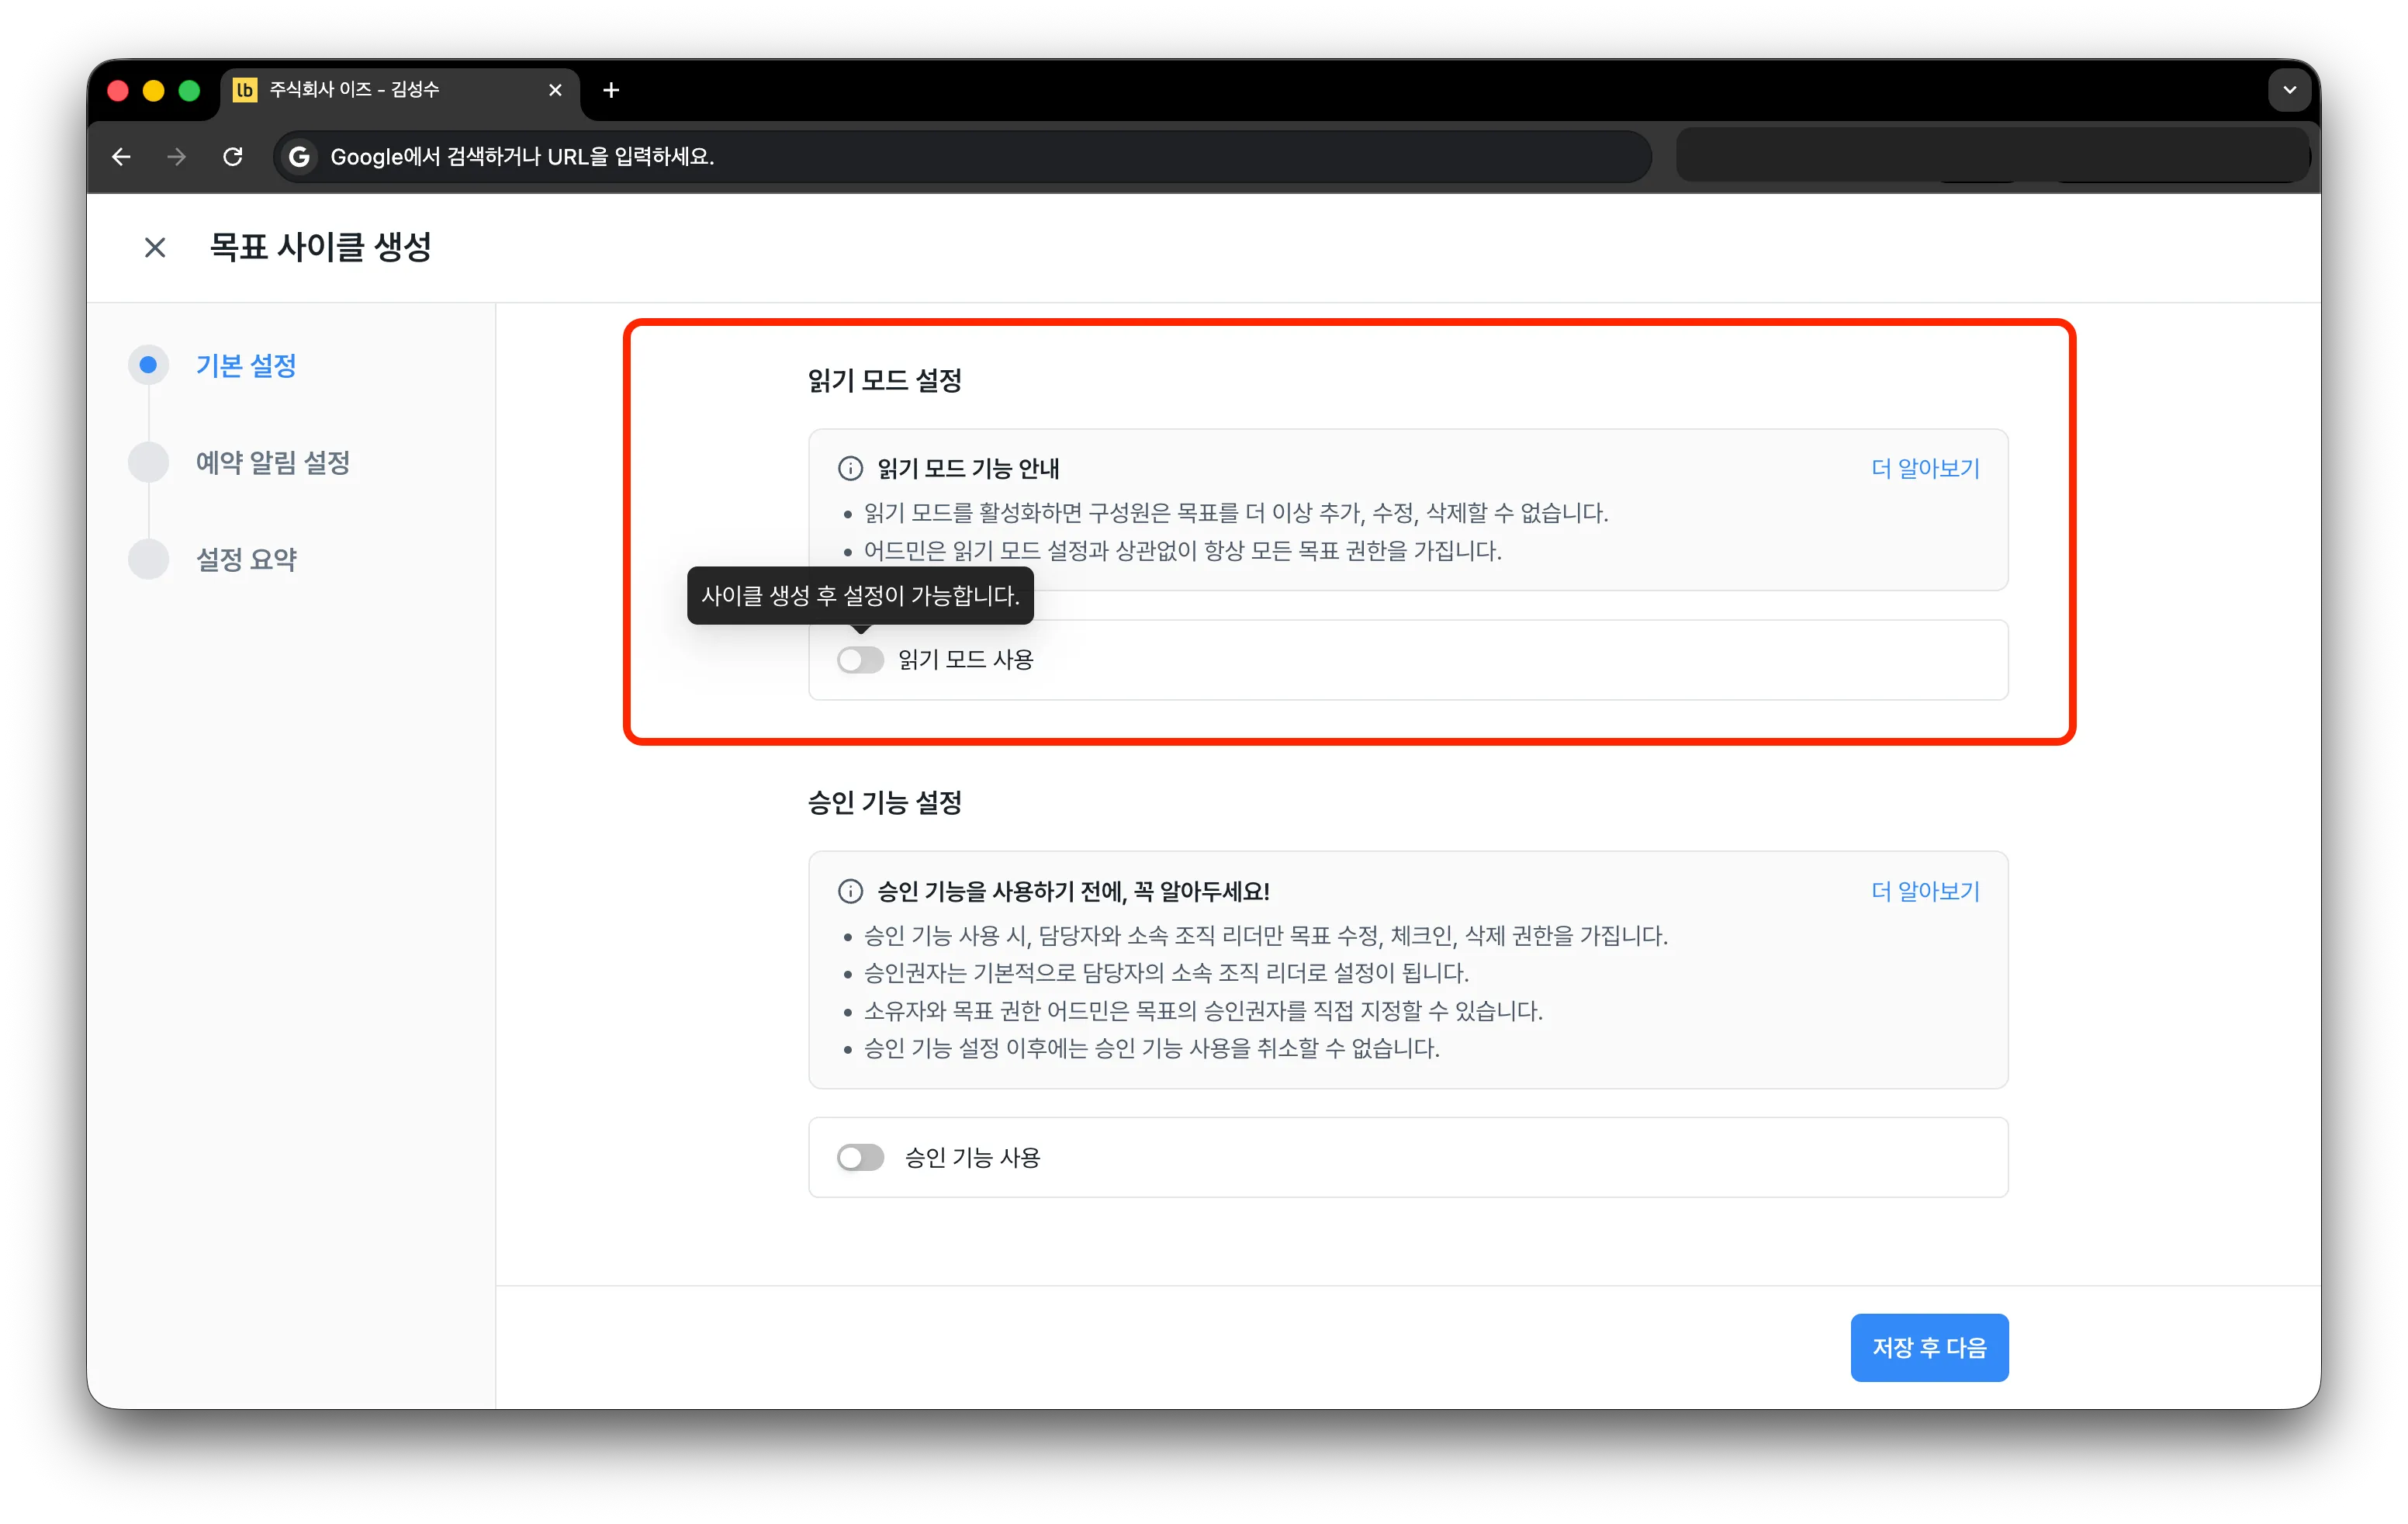Select the 주식회사 이즈 - 김성수 browser tab
This screenshot has height=1524, width=2408.
pos(400,90)
